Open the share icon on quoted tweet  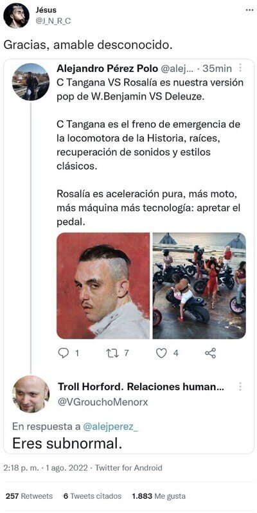click(x=210, y=353)
